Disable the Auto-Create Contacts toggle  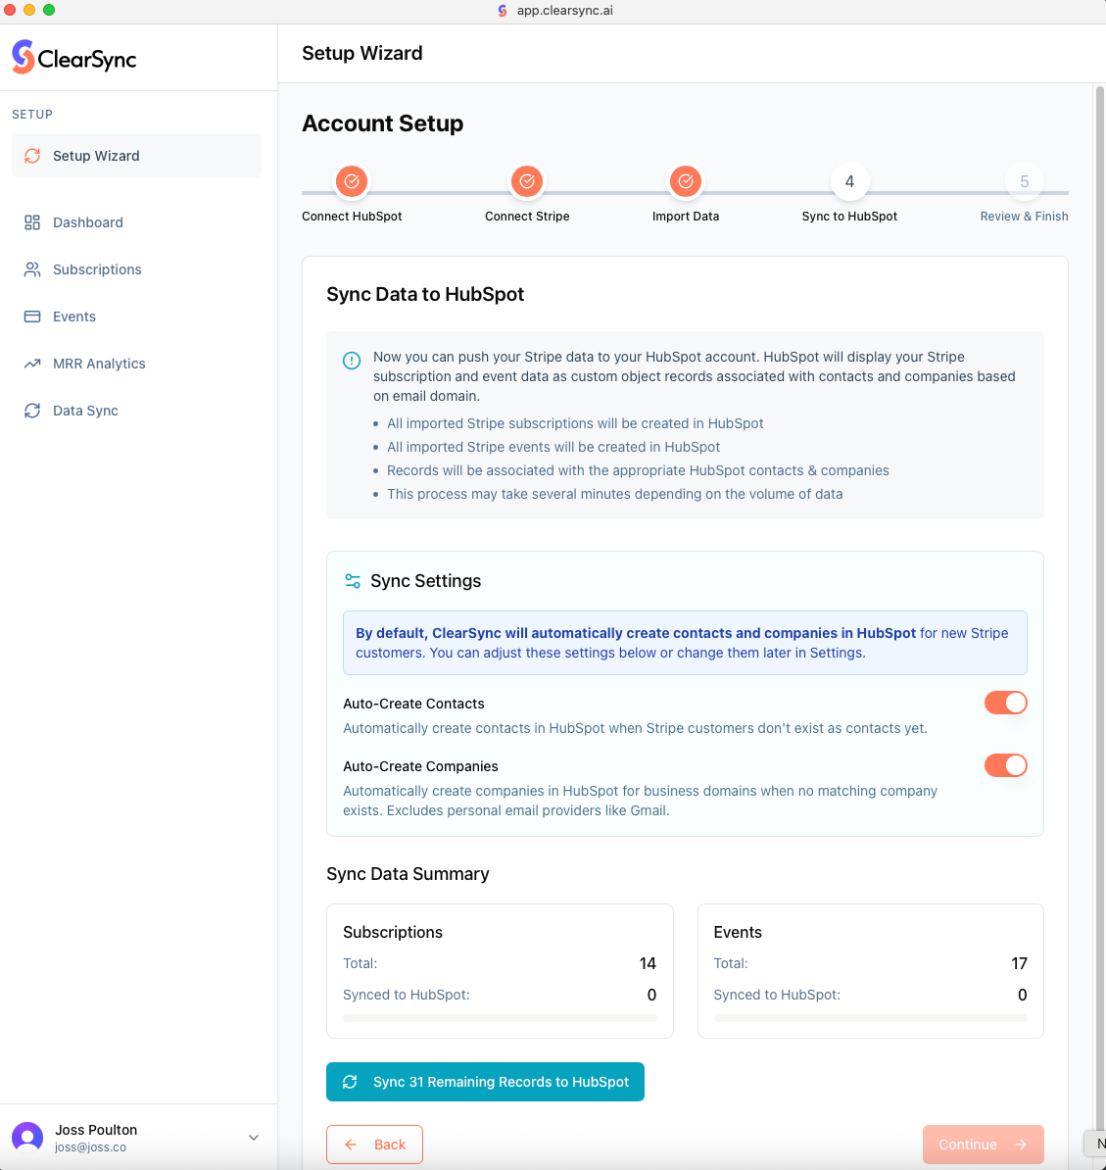click(x=1005, y=703)
